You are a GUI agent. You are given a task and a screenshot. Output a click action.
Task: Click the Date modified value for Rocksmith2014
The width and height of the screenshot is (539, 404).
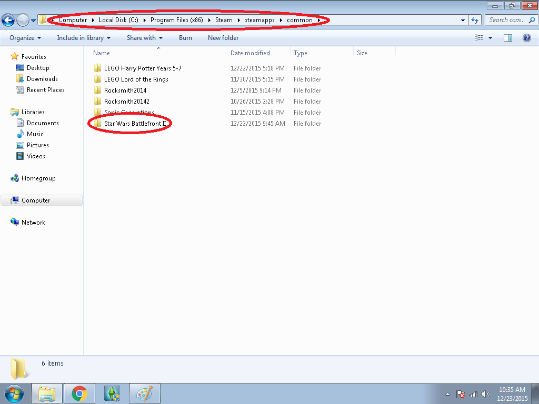pos(256,90)
